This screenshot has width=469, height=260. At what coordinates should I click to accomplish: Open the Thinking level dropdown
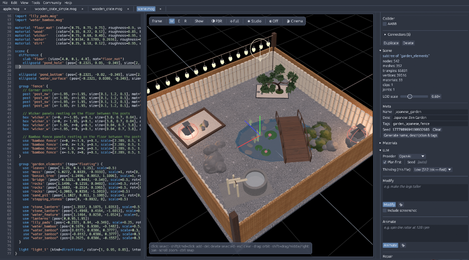tap(432, 170)
